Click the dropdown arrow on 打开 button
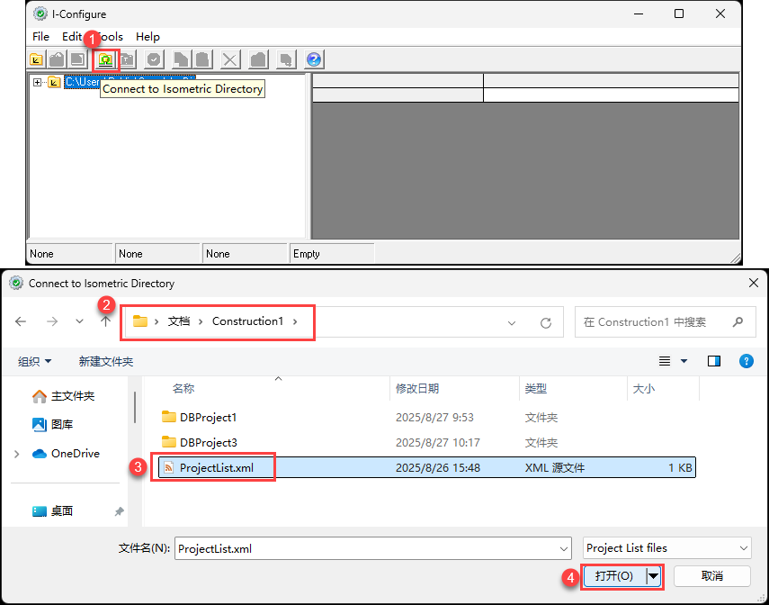This screenshot has height=605, width=769. click(654, 576)
